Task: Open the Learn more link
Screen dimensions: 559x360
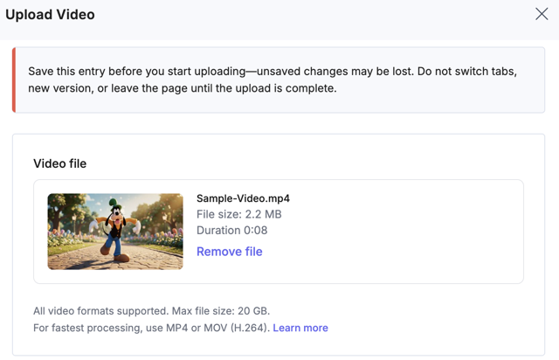Action: click(300, 328)
